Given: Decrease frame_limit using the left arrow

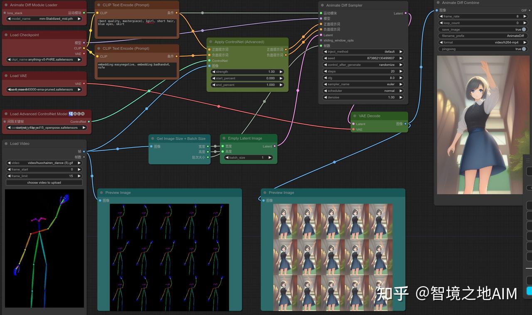Looking at the screenshot, I should 9,176.
